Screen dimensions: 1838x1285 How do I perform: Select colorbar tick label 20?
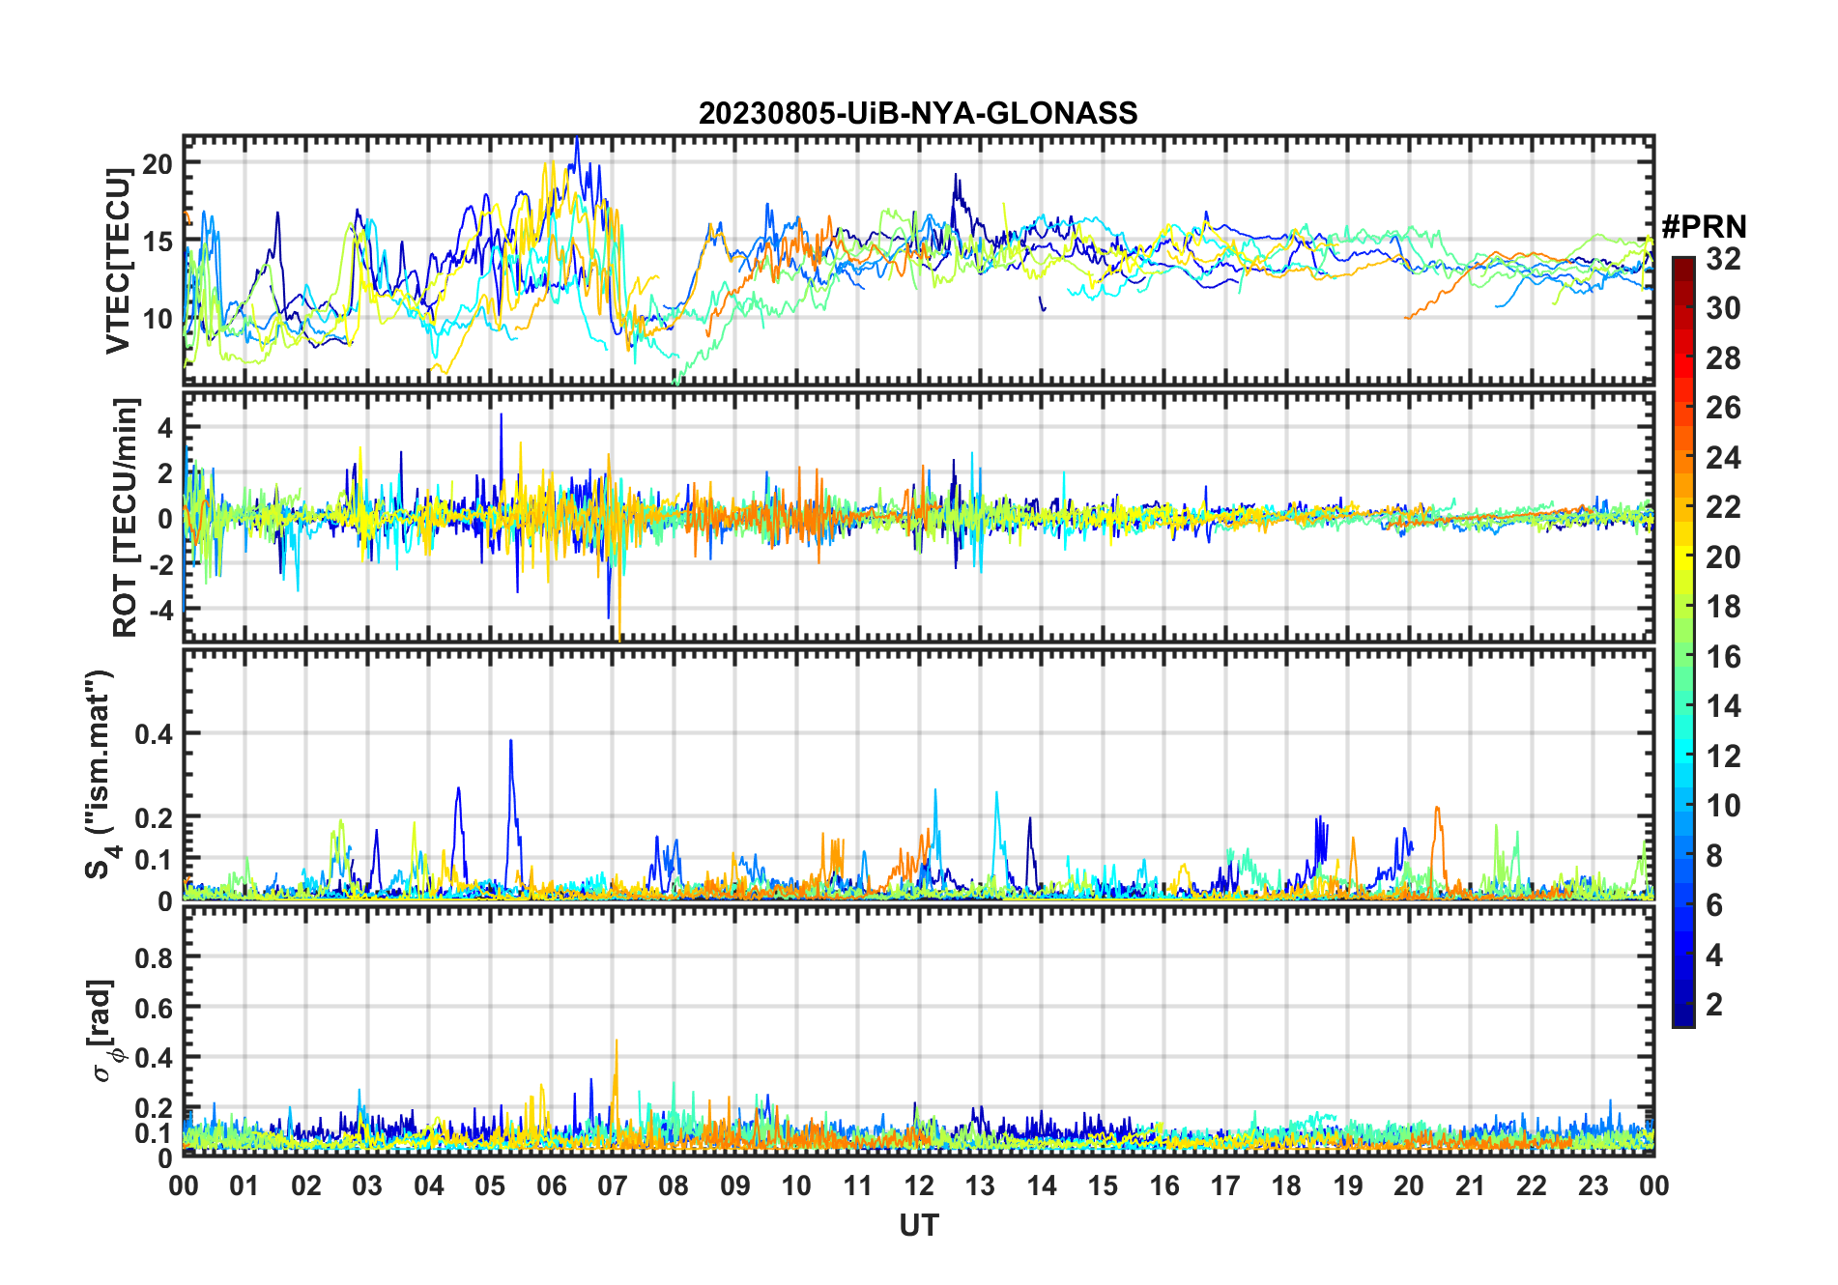click(1723, 557)
